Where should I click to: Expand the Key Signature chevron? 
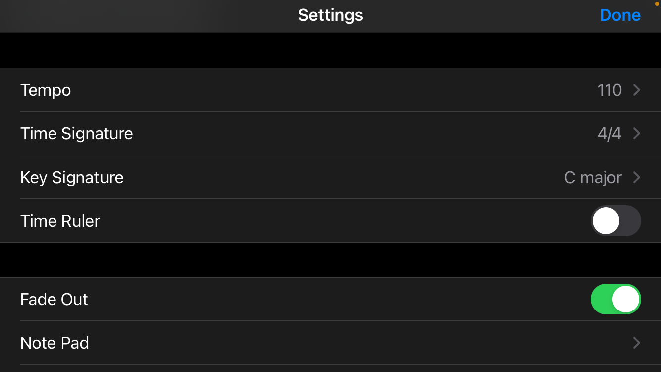[637, 178]
